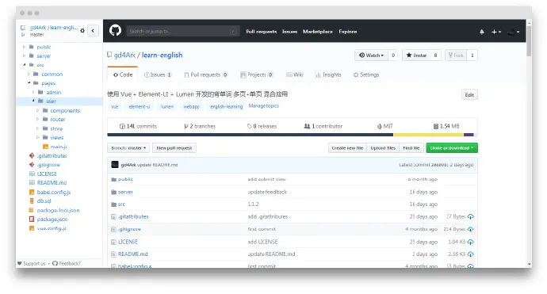
Task: Open the plus create-new dropdown
Action: (x=496, y=32)
